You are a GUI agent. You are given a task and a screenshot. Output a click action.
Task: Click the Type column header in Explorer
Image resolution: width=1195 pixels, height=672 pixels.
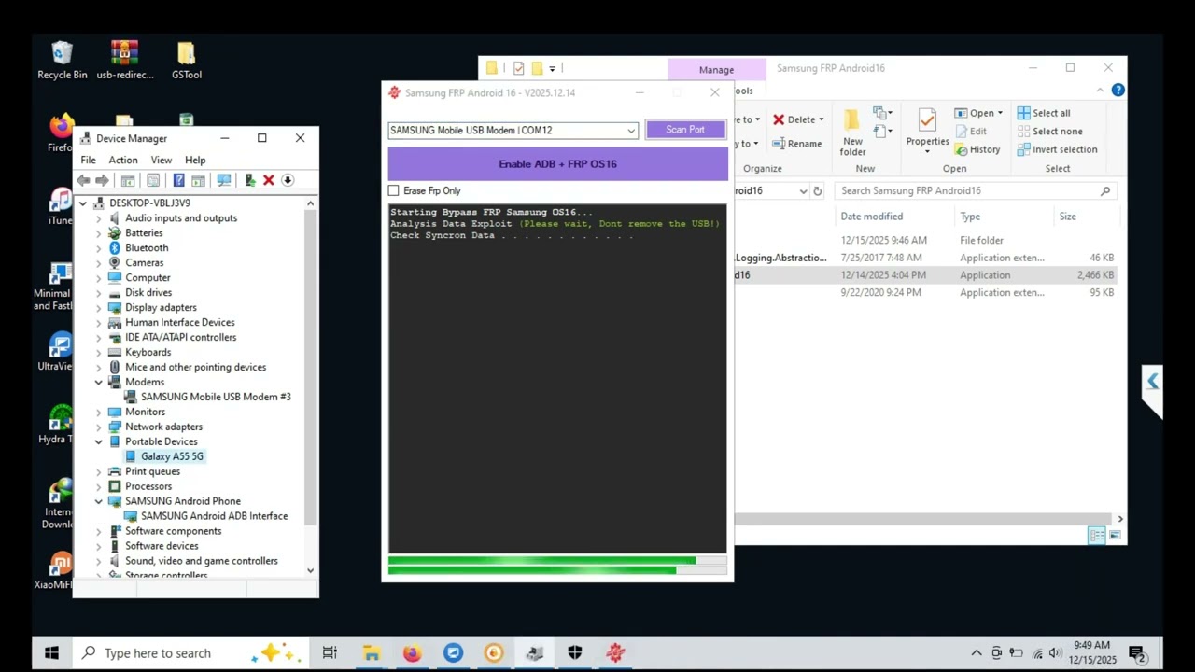tap(970, 217)
